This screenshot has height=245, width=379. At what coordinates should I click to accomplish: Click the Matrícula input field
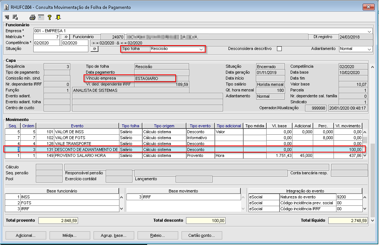tap(46, 37)
